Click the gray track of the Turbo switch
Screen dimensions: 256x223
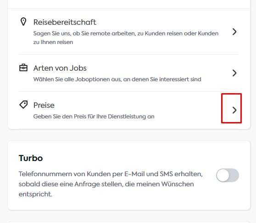tap(234, 175)
